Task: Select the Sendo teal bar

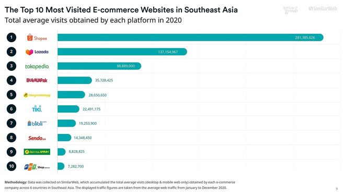Action: 64,138
